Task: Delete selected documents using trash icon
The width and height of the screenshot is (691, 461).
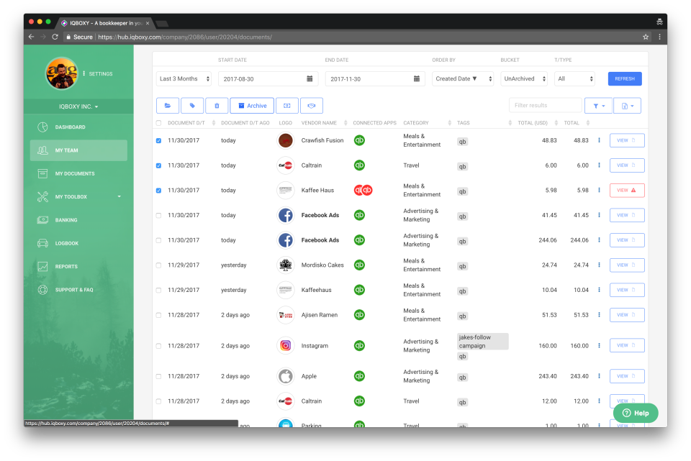Action: pyautogui.click(x=217, y=105)
